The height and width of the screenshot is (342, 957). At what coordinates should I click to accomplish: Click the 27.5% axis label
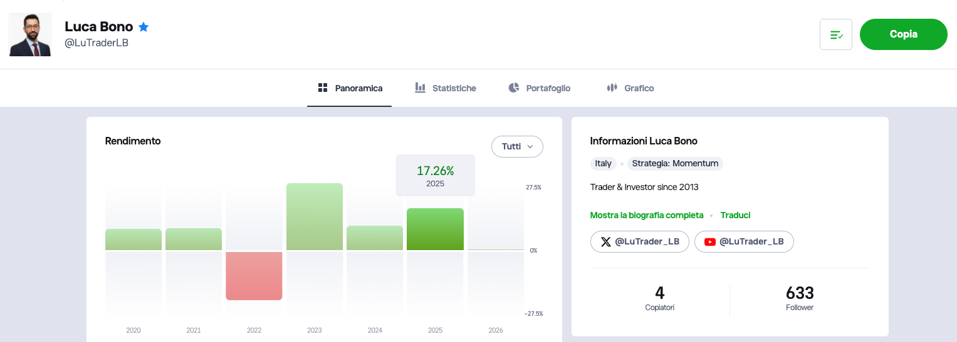(x=533, y=187)
